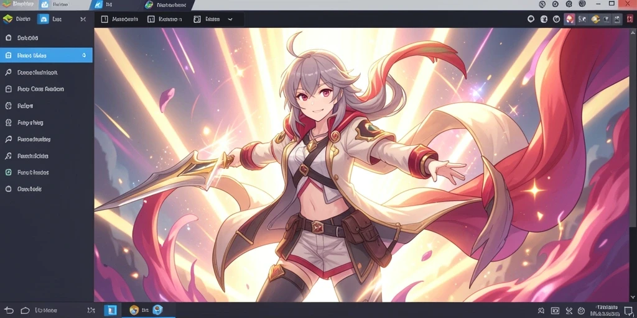Click the first round icon in the title bar

pos(542,4)
